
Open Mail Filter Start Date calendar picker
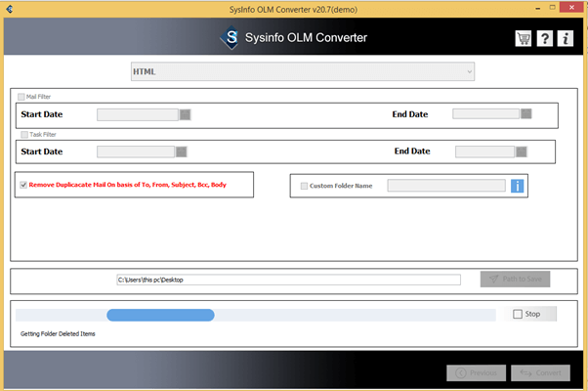[186, 114]
